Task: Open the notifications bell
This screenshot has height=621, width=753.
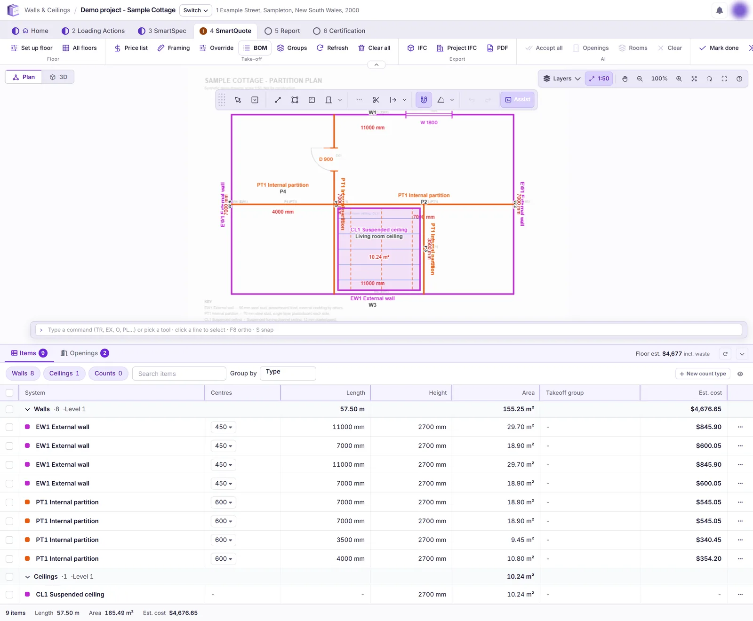Action: (x=720, y=10)
